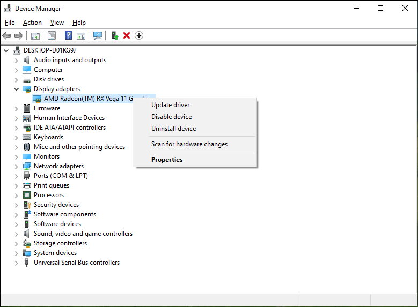Expand the Sound, video and game controllers category

click(17, 234)
